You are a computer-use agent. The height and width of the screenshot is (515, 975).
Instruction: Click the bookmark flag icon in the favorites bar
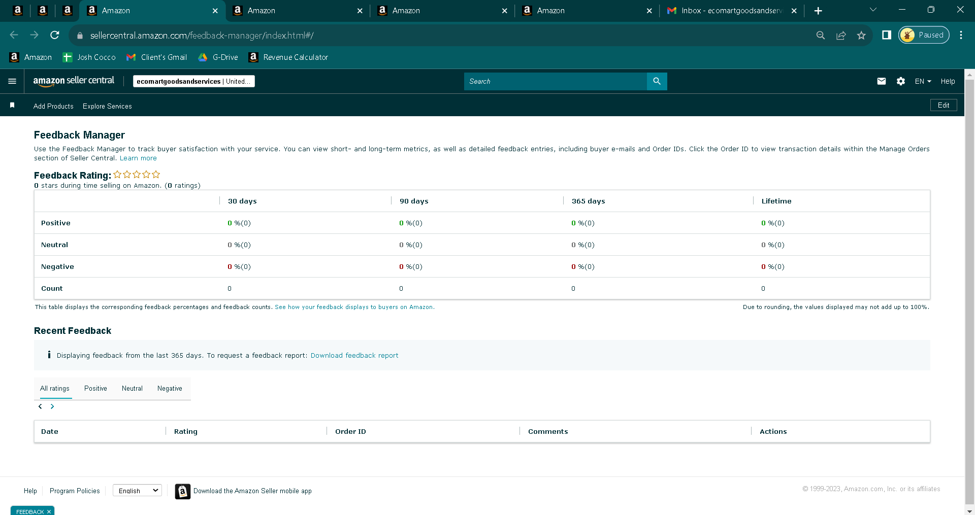tap(12, 105)
